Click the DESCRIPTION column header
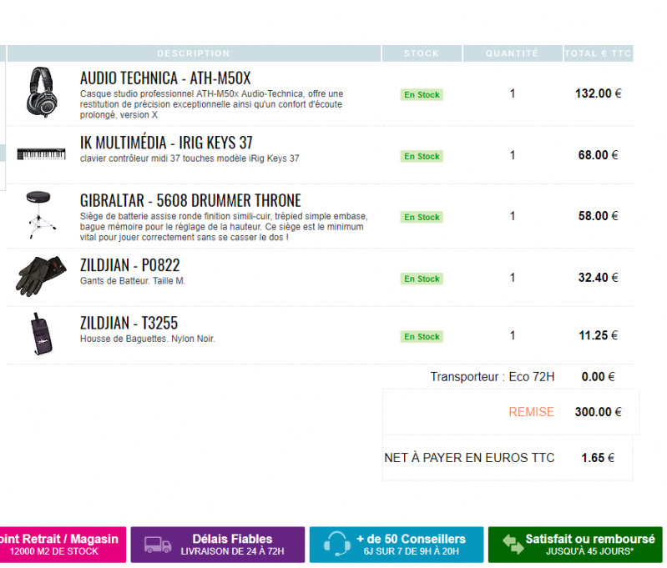The height and width of the screenshot is (568, 667). pyautogui.click(x=193, y=53)
